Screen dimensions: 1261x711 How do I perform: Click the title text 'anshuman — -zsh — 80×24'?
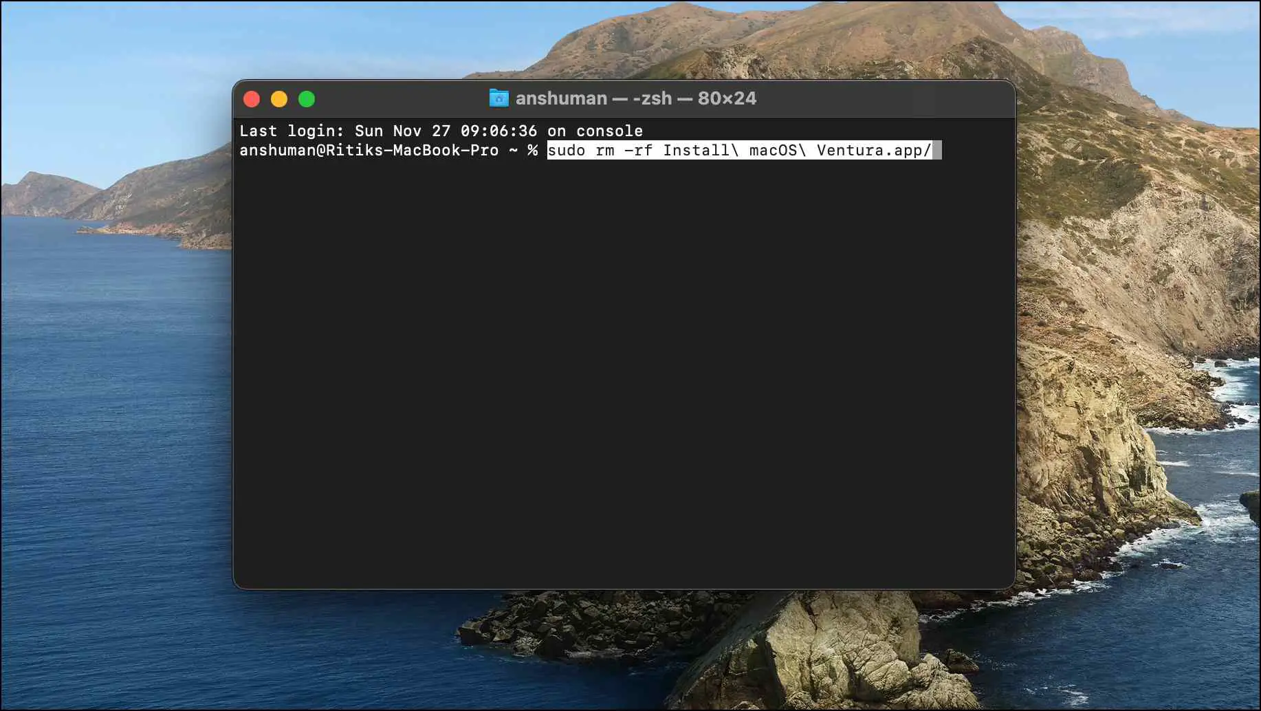tap(636, 98)
